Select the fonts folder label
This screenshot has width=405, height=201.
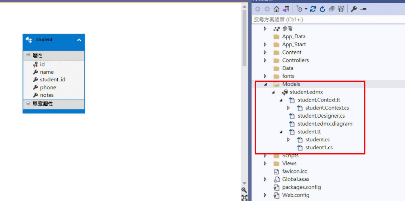click(x=288, y=76)
